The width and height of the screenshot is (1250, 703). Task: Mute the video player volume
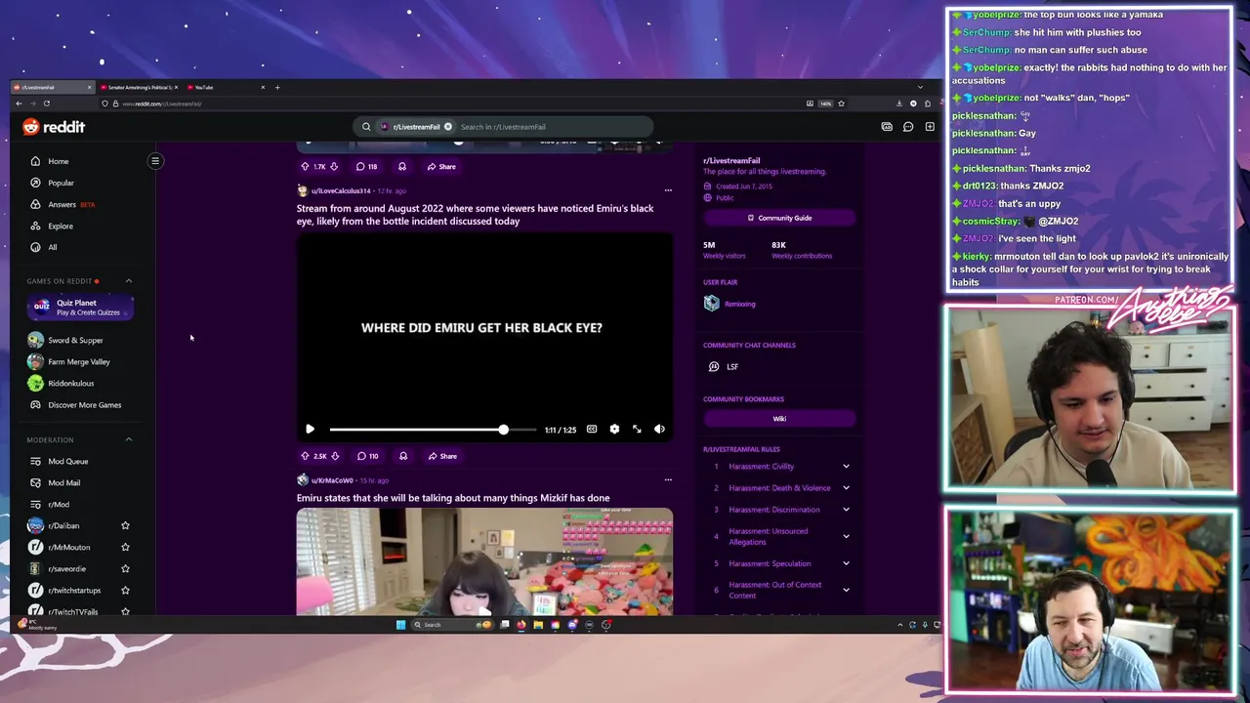(x=659, y=430)
